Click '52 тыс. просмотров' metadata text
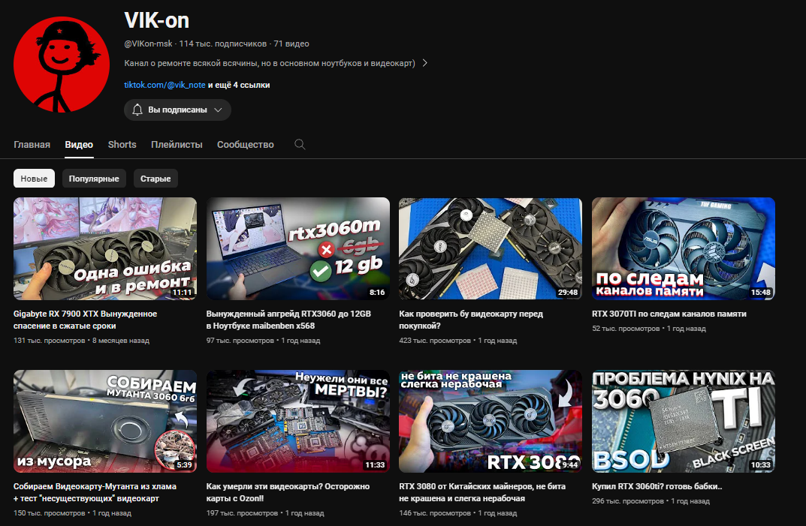The width and height of the screenshot is (806, 526). pos(626,328)
